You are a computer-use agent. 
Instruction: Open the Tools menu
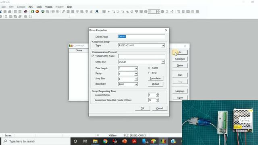(39, 7)
